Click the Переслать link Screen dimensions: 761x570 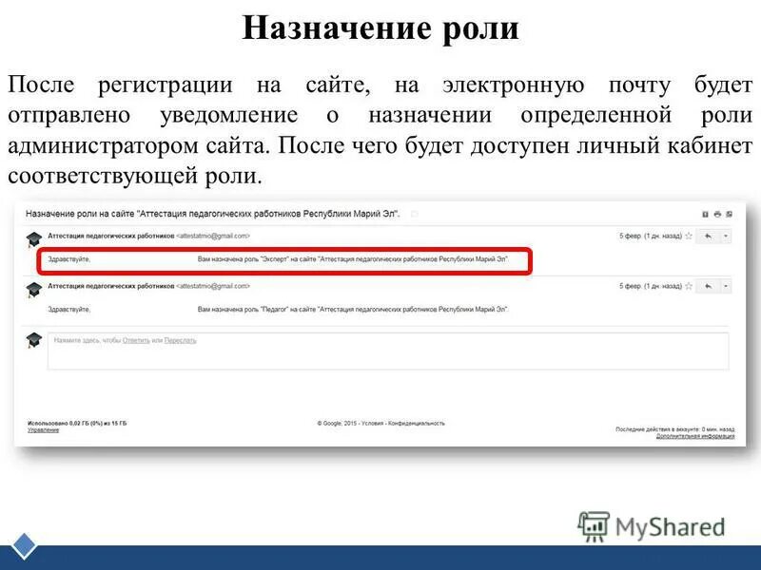(x=179, y=339)
